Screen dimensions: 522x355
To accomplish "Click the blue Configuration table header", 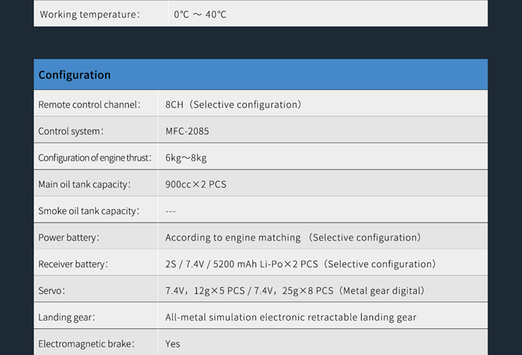I will [x=260, y=74].
